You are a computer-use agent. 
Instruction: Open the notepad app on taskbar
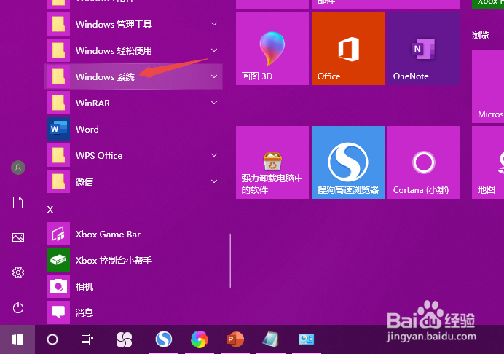click(x=271, y=339)
